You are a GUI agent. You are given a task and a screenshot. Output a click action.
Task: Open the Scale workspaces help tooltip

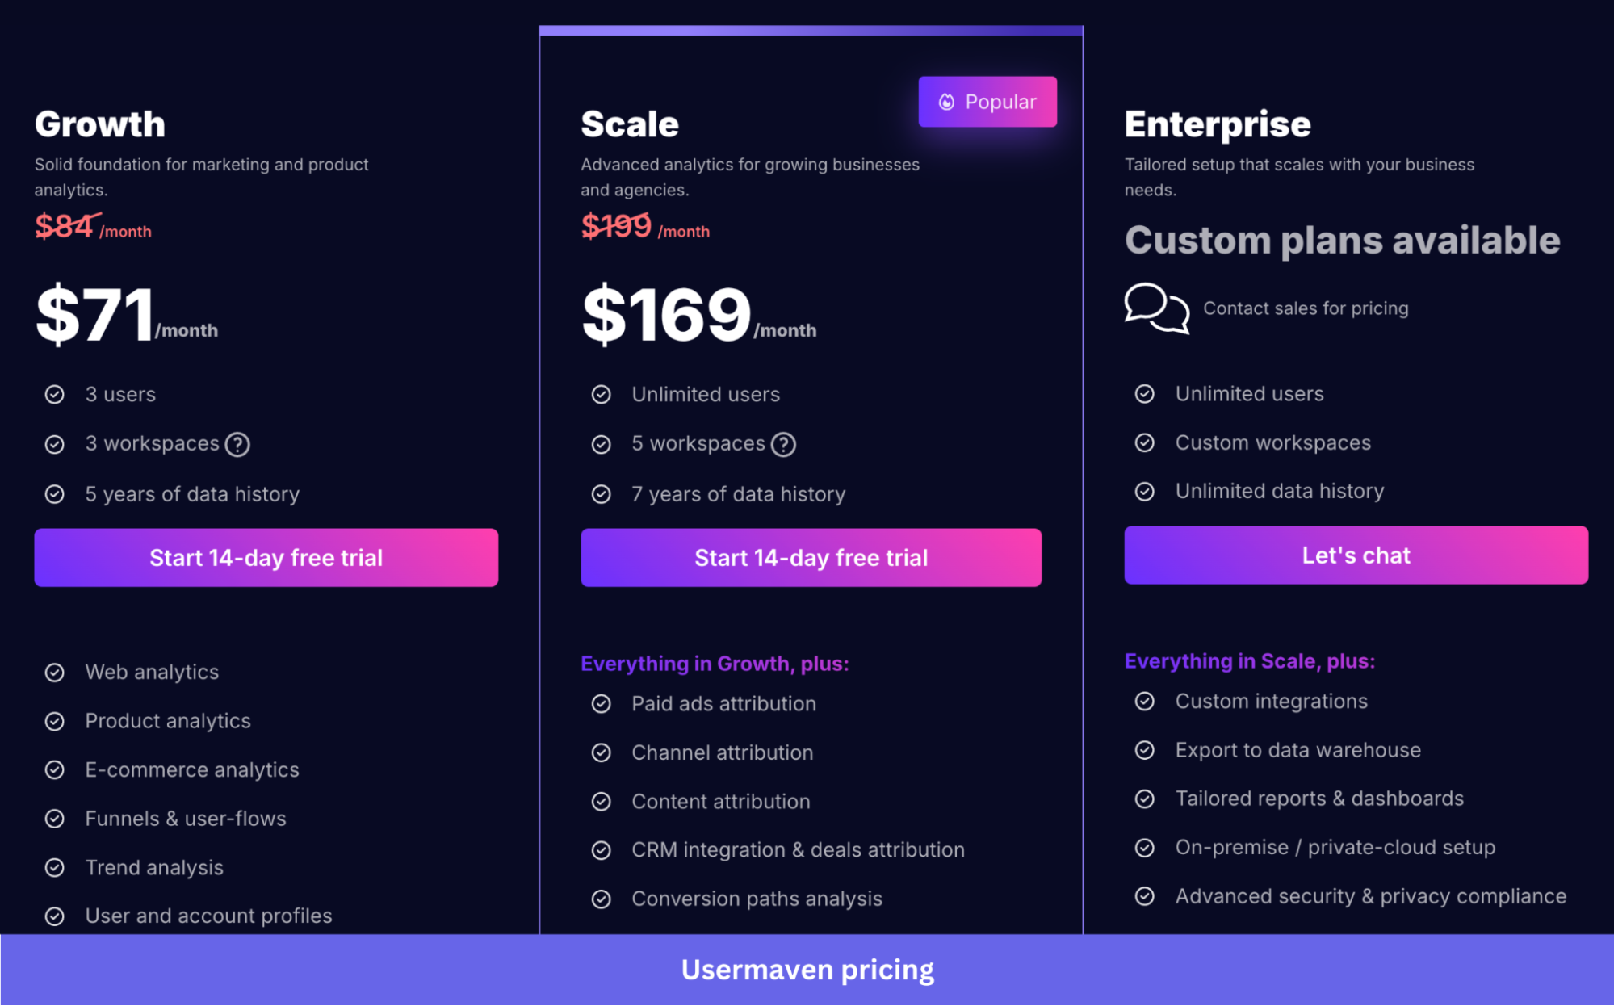(783, 443)
